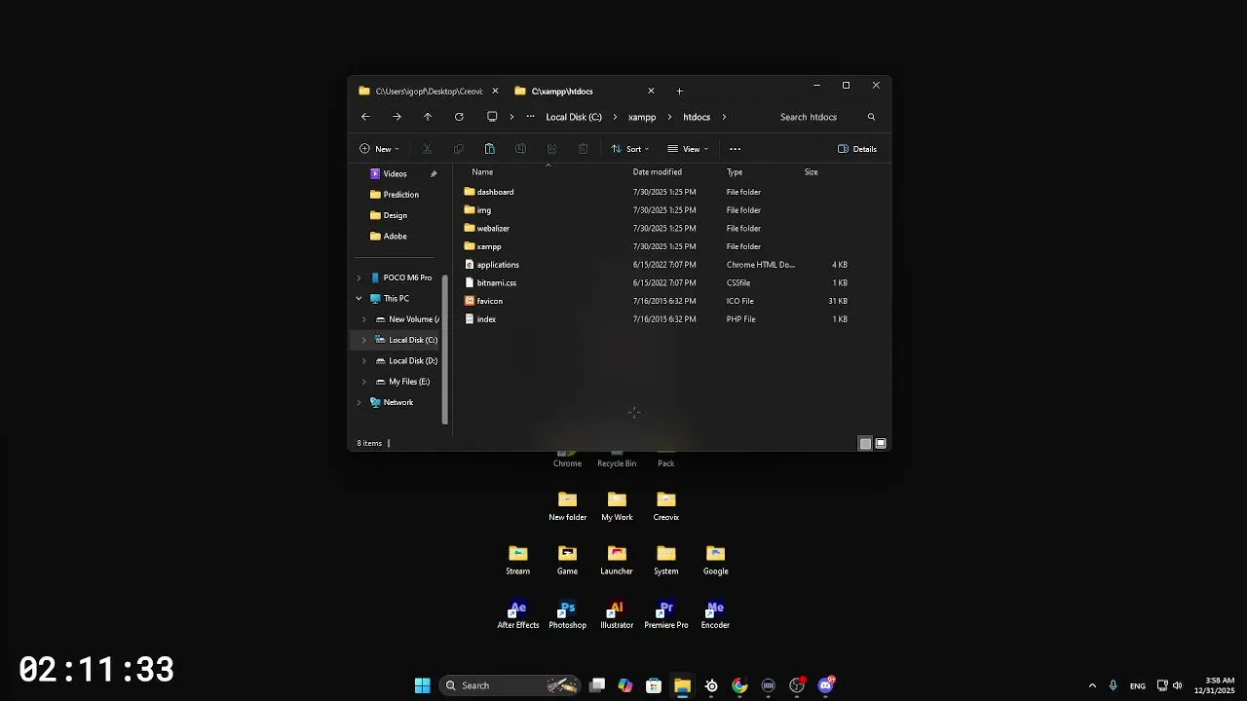This screenshot has width=1247, height=701.
Task: Select the Game desktop folder
Action: pyautogui.click(x=567, y=561)
